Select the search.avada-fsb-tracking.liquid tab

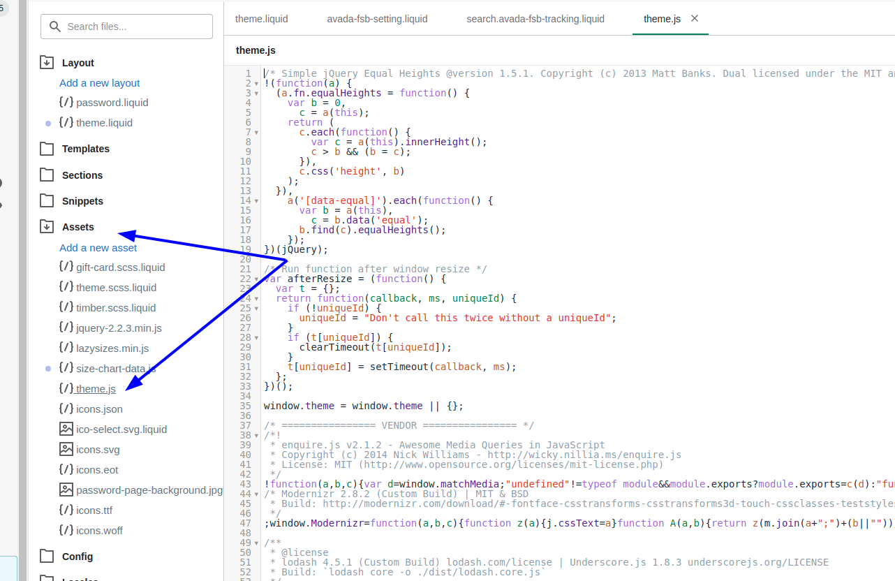tap(535, 19)
